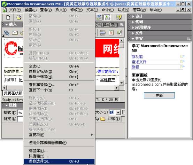Click the rightmost Insert bar icon after date
Image resolution: width=193 pixels, height=165 pixels.
click(x=119, y=33)
